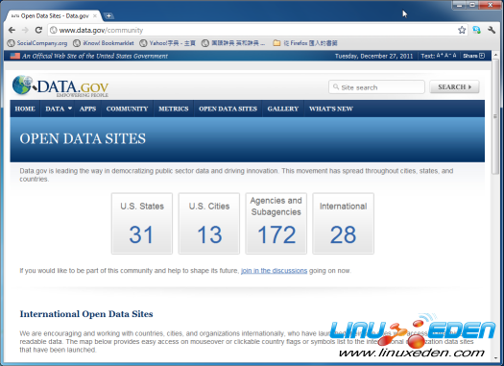The image size is (504, 366).
Task: Expand the Share menu in top bar
Action: coord(474,56)
